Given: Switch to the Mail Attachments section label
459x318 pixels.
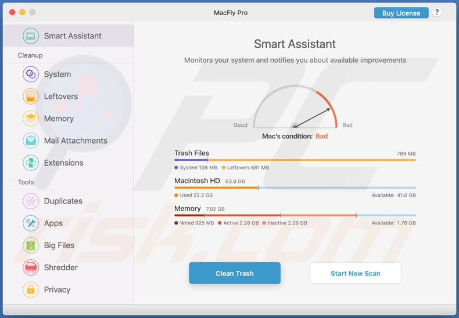Looking at the screenshot, I should (76, 141).
